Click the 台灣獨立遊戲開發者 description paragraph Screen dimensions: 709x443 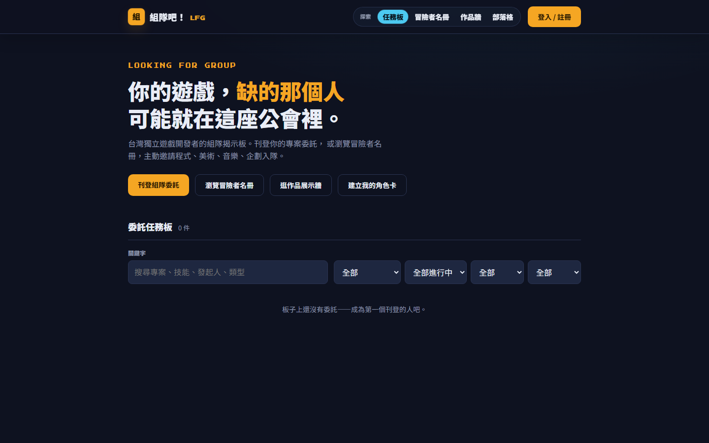(x=255, y=150)
